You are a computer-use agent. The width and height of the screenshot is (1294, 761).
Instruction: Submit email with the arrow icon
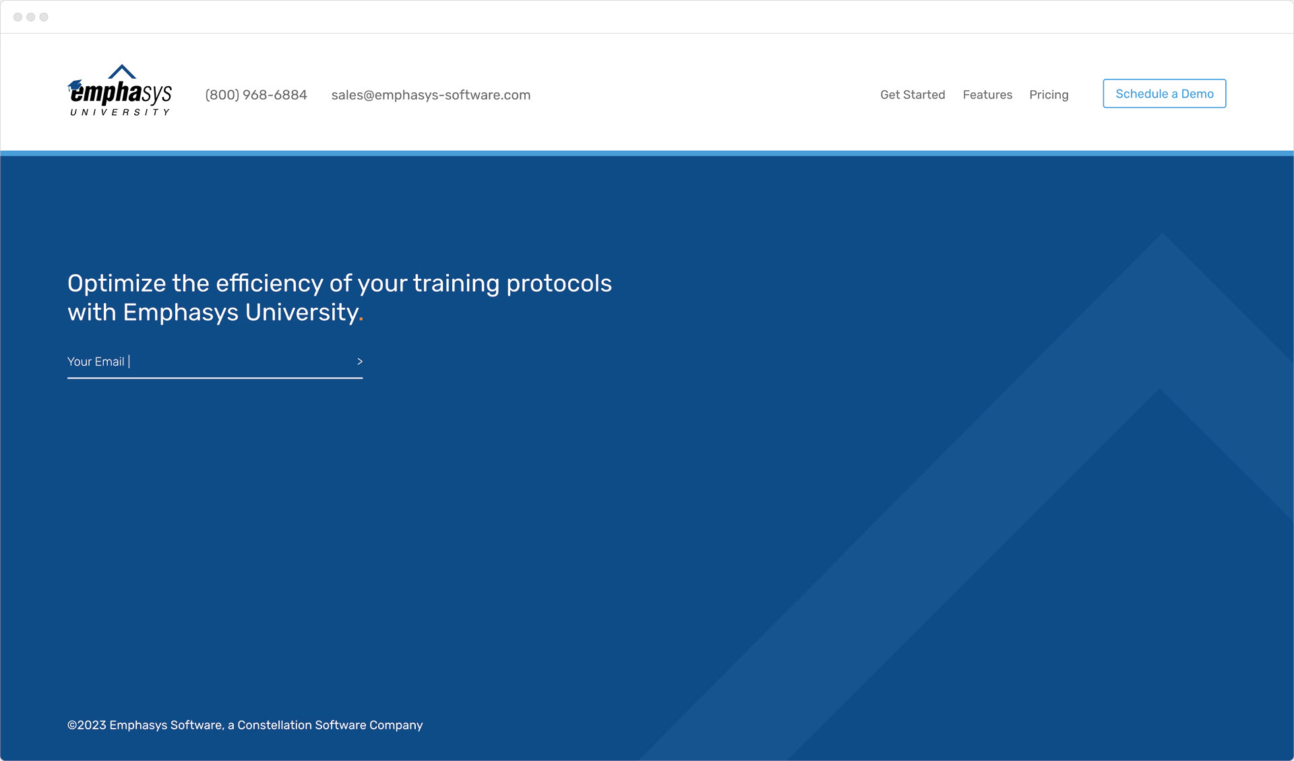coord(359,362)
